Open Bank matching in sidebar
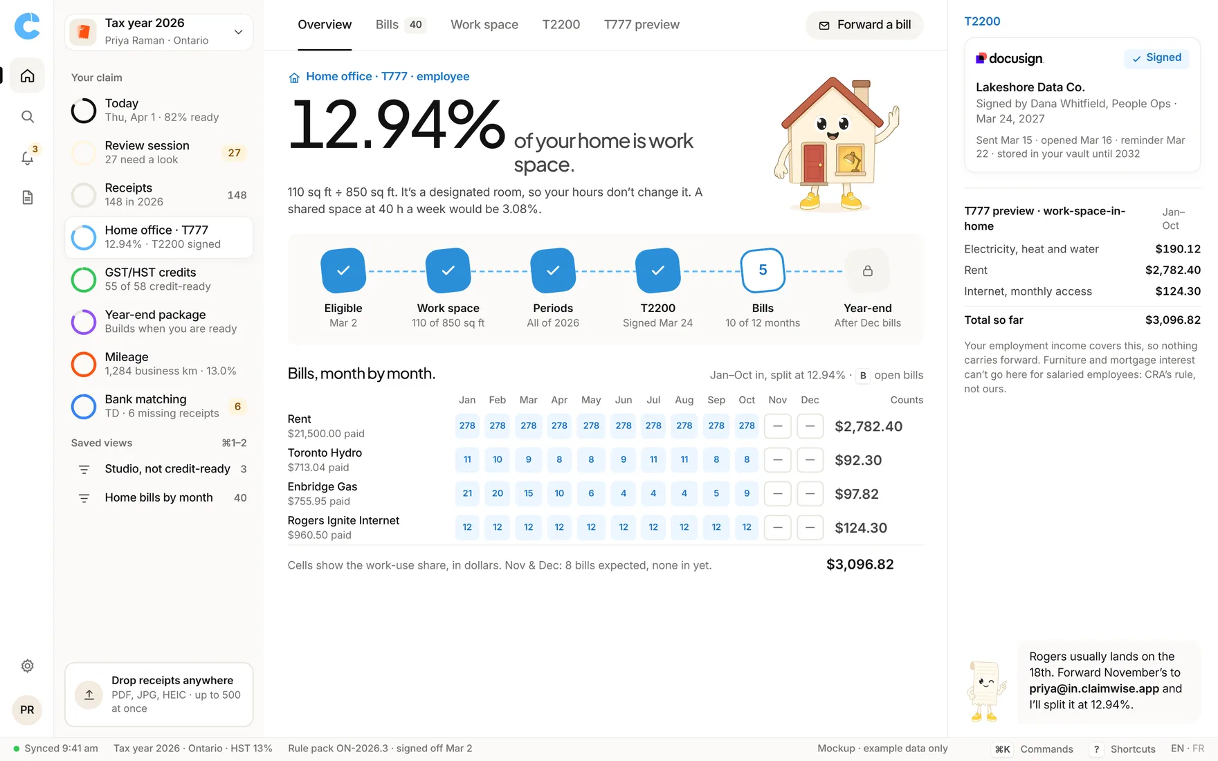1218x761 pixels. tap(159, 405)
